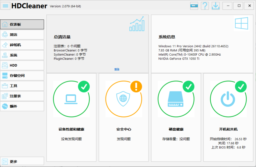Select 存储空间 in the sidebar

click(22, 76)
